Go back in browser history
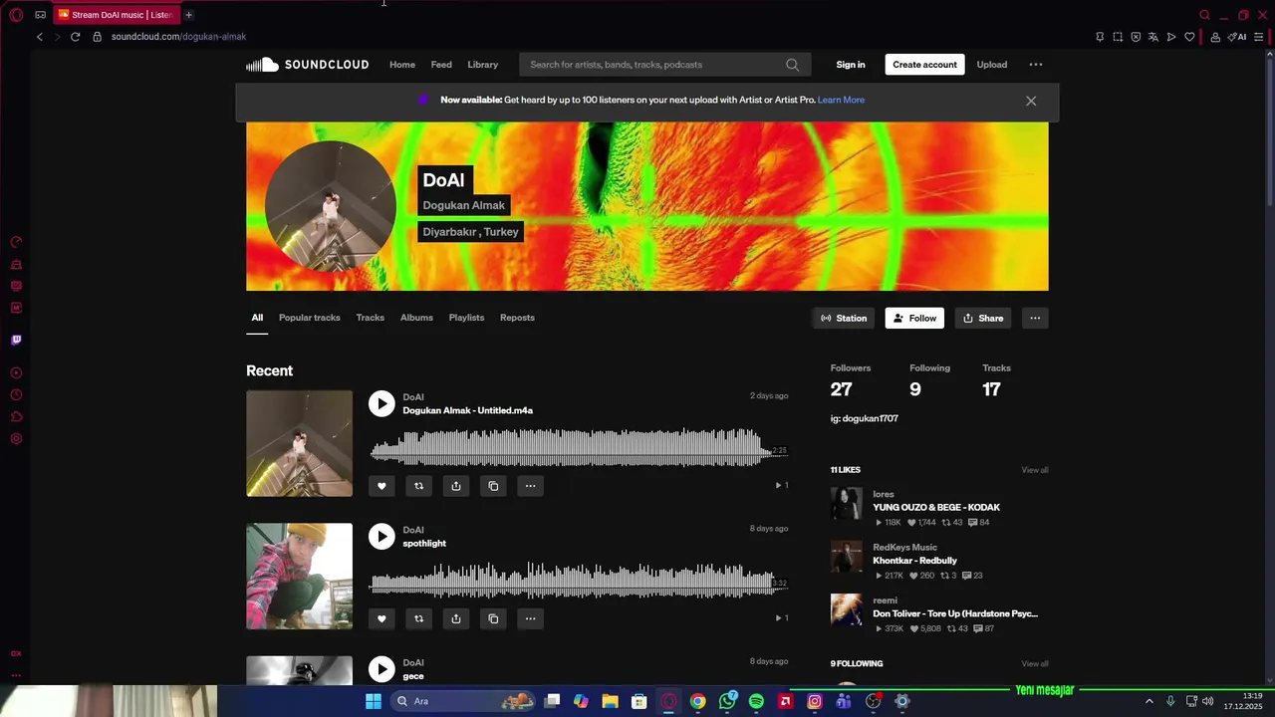Screen dimensions: 1275x717 click(40, 37)
